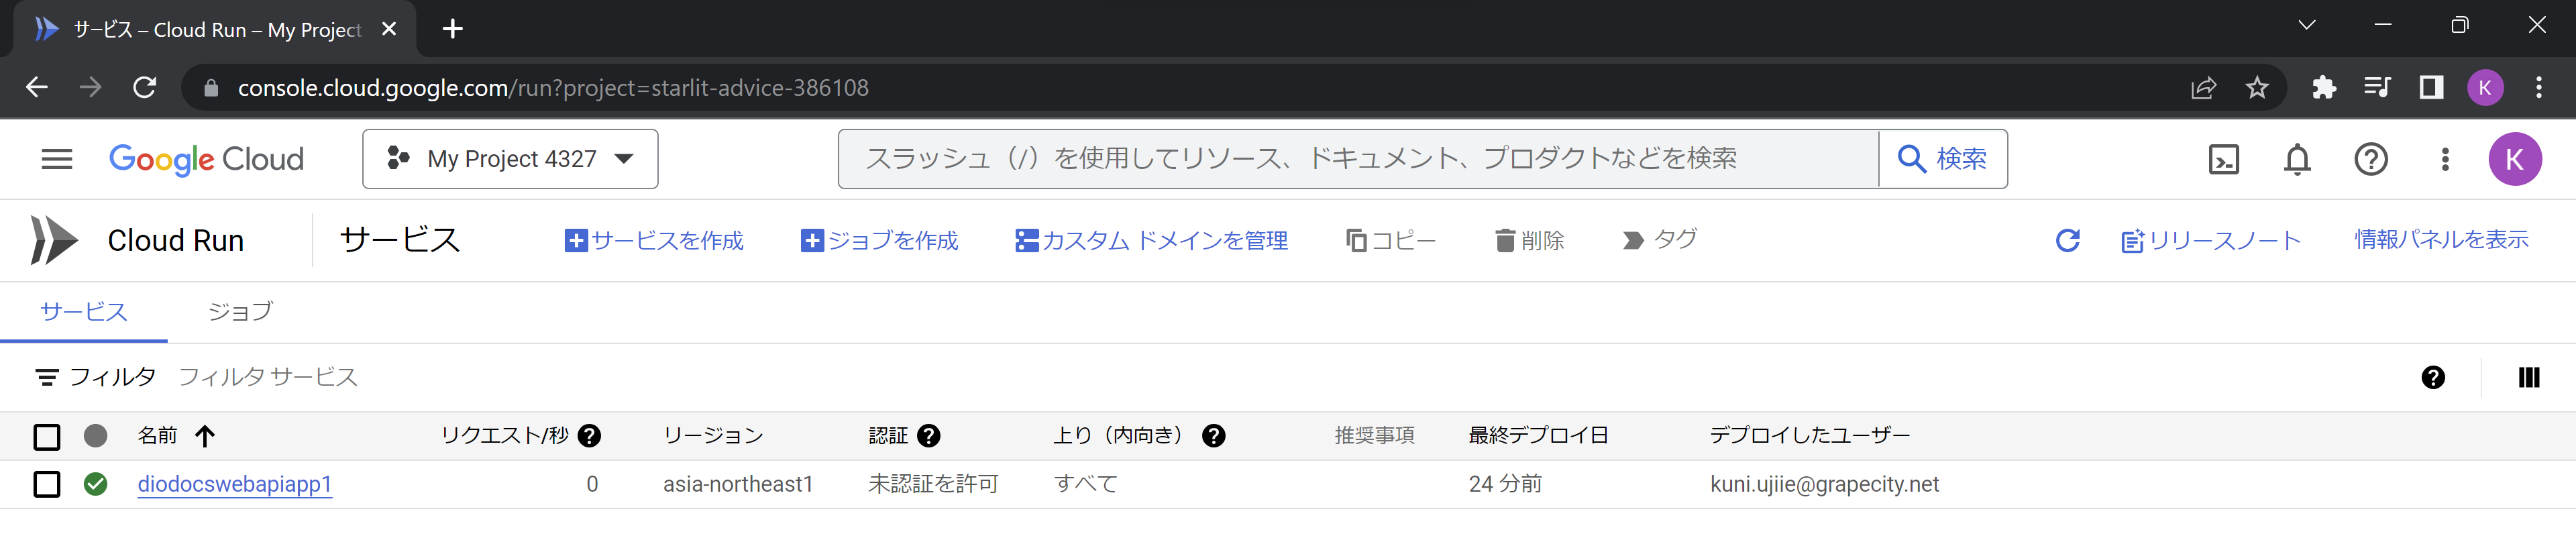
Task: Open help tooltip for 認証 column
Action: coord(929,436)
